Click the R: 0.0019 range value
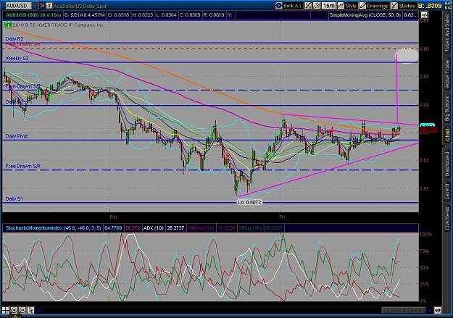The height and width of the screenshot is (318, 453). (214, 15)
